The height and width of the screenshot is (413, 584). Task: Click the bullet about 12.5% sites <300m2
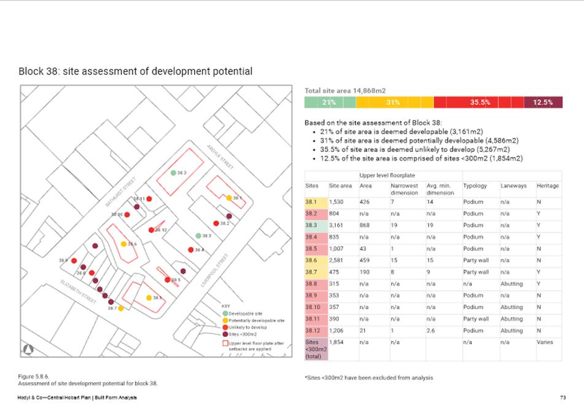pos(421,159)
